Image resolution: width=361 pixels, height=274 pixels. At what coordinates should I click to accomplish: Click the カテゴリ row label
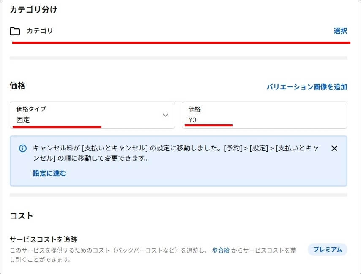40,31
